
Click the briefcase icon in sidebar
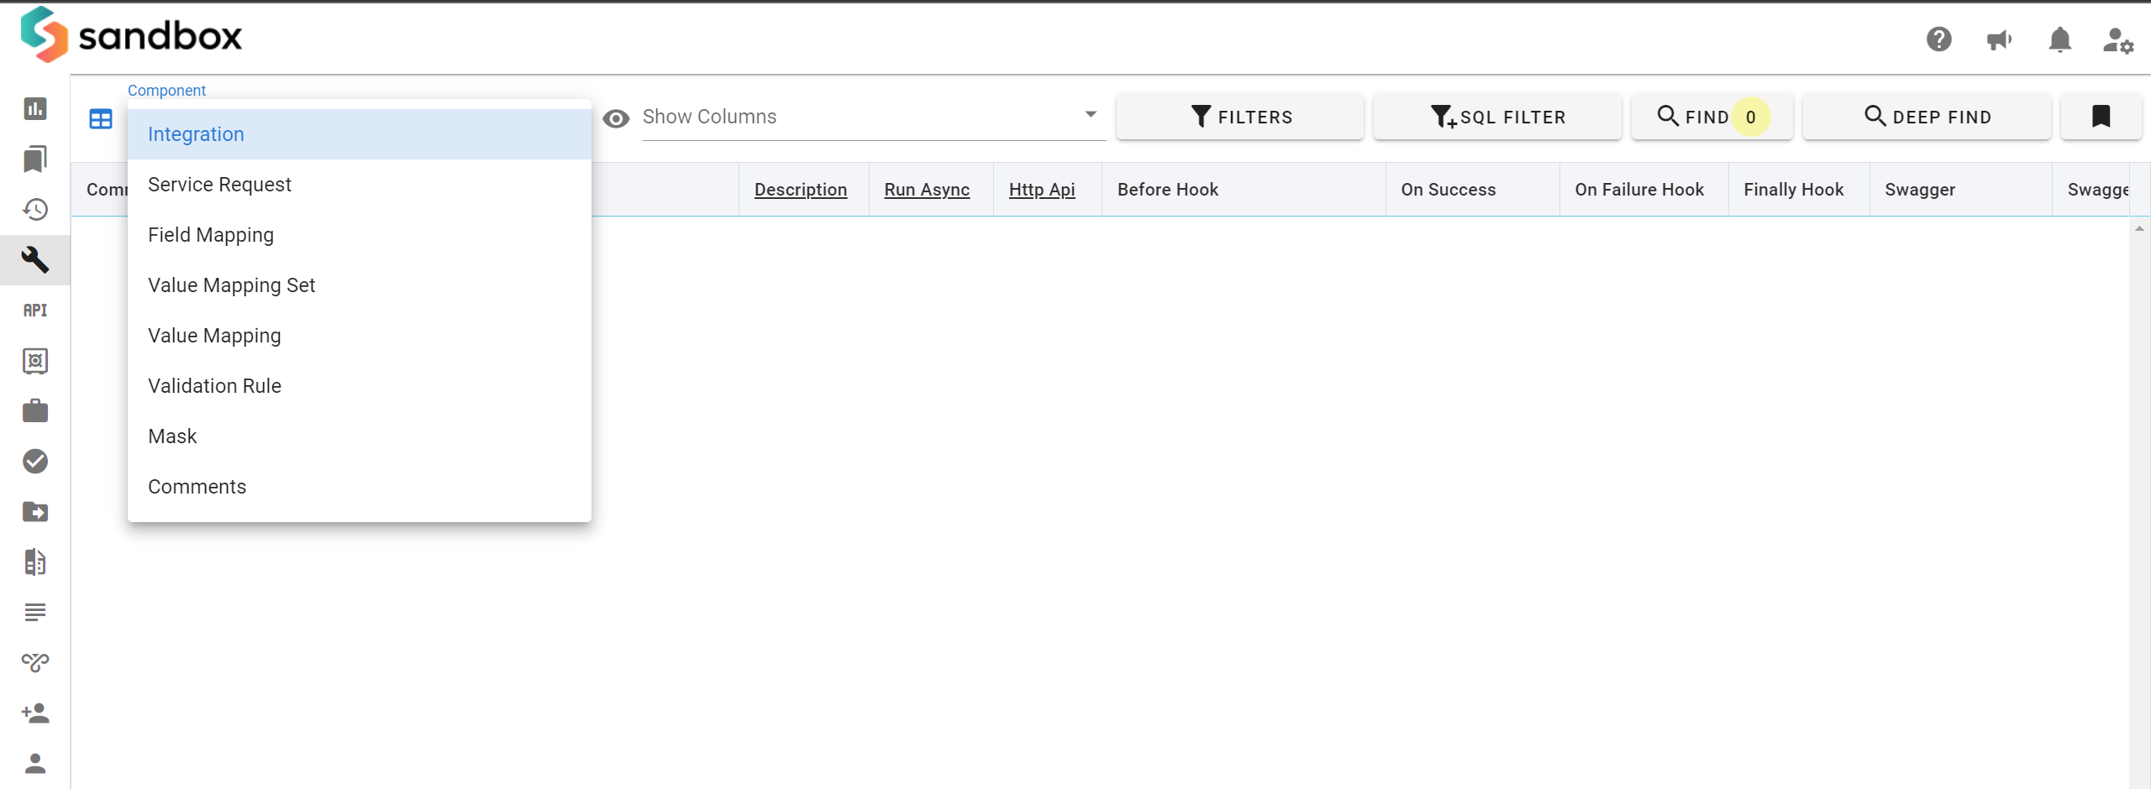(x=35, y=411)
